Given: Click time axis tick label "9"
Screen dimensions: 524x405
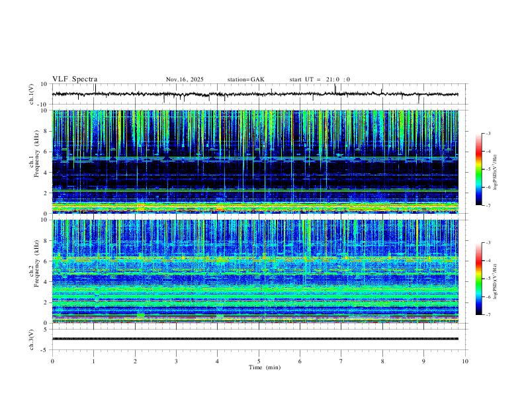Looking at the screenshot, I should click(x=423, y=361).
